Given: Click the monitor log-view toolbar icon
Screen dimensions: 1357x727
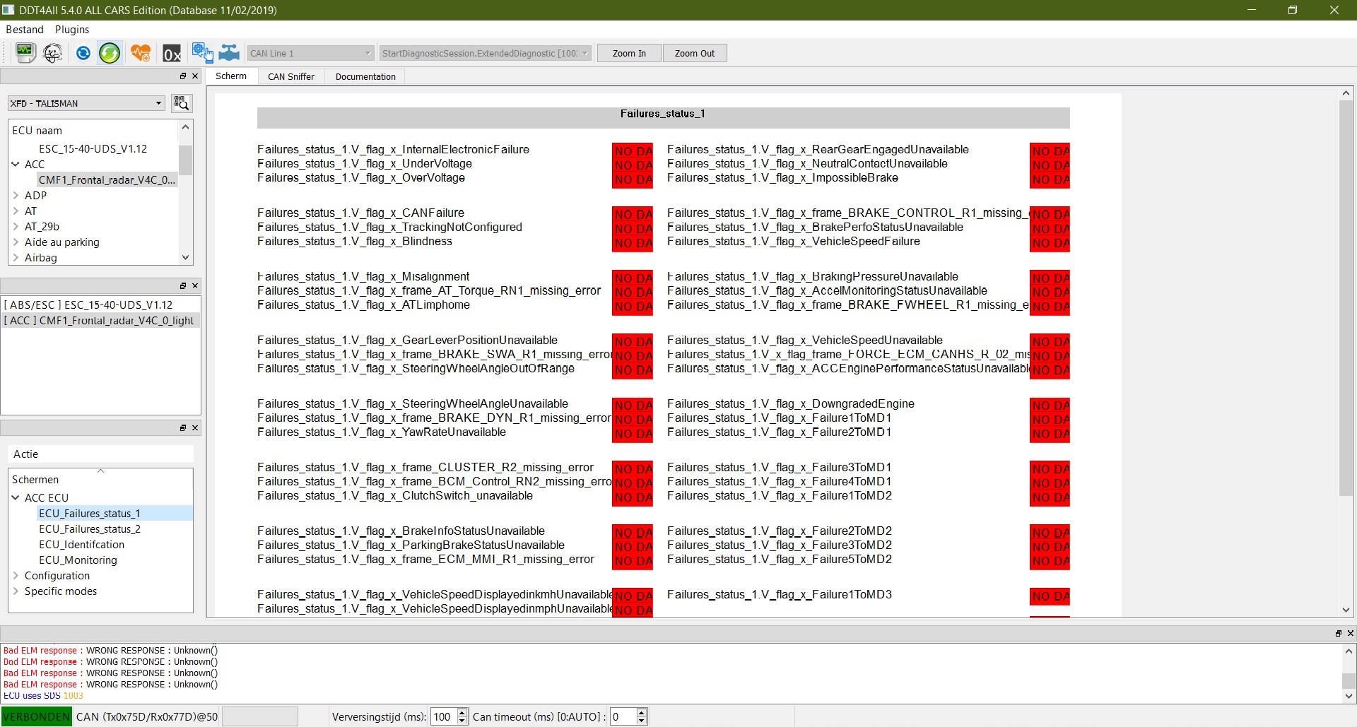Looking at the screenshot, I should tap(25, 53).
